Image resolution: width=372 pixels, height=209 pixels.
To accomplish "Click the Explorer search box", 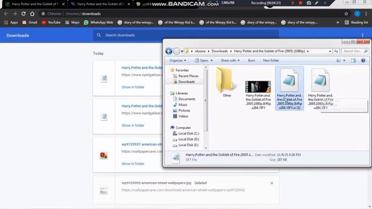I will pos(355,51).
